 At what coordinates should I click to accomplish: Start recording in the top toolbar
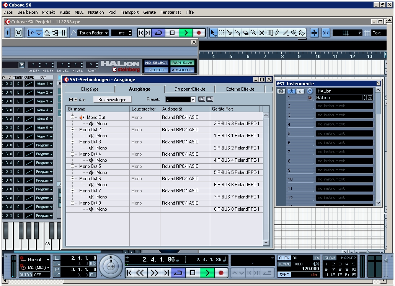pos(199,33)
